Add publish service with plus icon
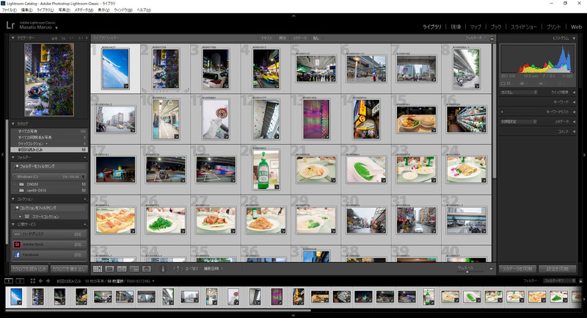This screenshot has width=587, height=318. tap(85, 225)
